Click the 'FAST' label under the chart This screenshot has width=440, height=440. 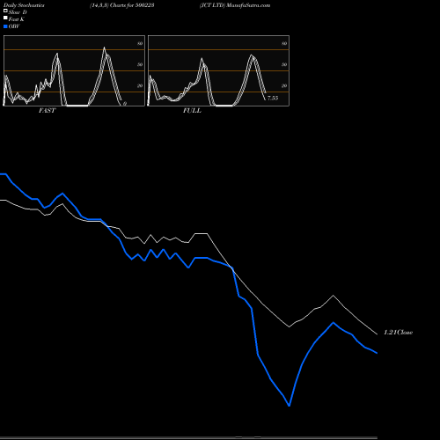click(x=47, y=111)
